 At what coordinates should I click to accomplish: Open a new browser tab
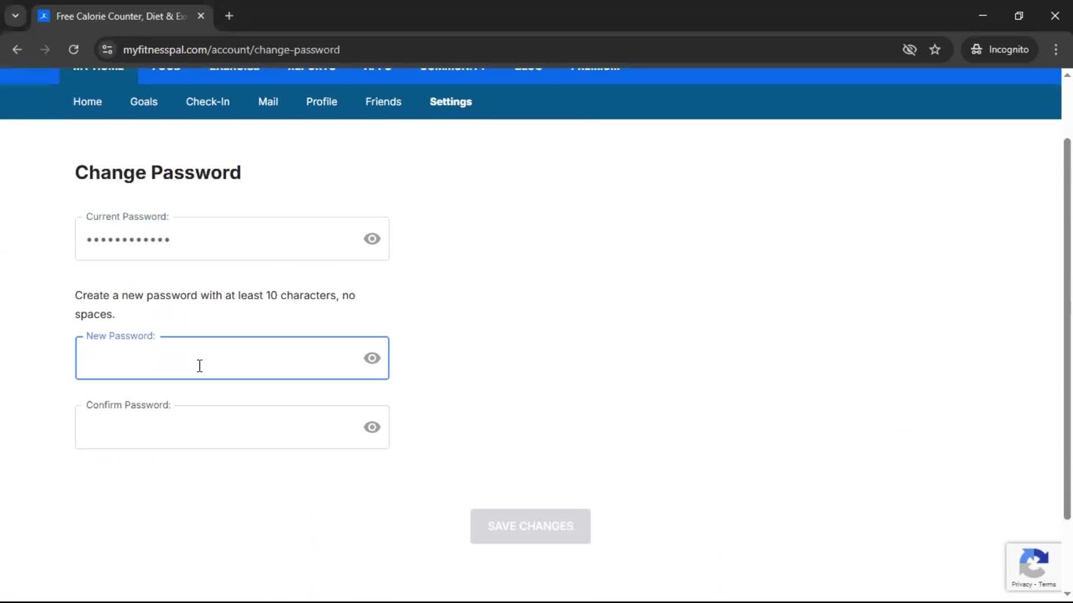[x=229, y=16]
